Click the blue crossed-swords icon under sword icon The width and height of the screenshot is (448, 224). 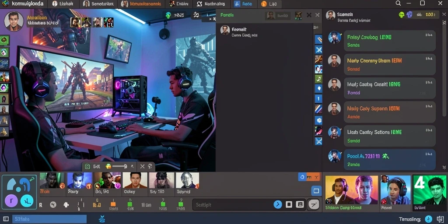coord(318,50)
